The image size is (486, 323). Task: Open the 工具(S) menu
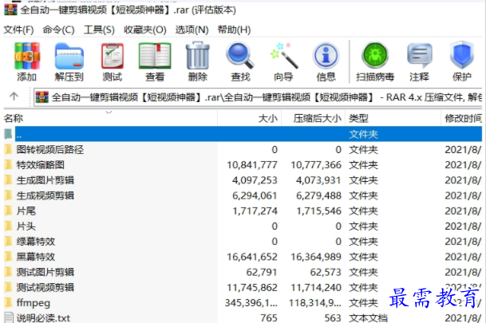(x=99, y=30)
